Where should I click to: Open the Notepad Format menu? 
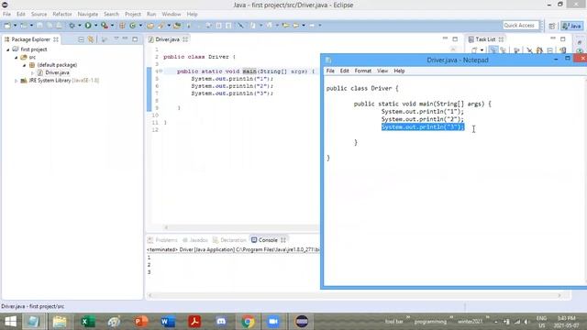click(x=363, y=71)
